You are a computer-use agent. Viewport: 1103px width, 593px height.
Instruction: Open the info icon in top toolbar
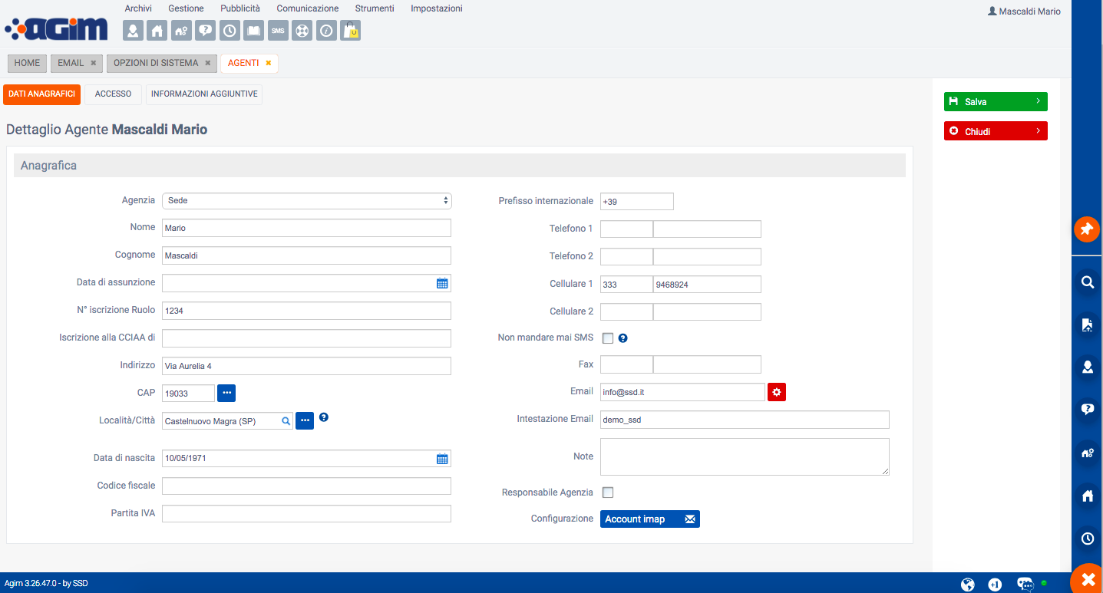[x=326, y=31]
